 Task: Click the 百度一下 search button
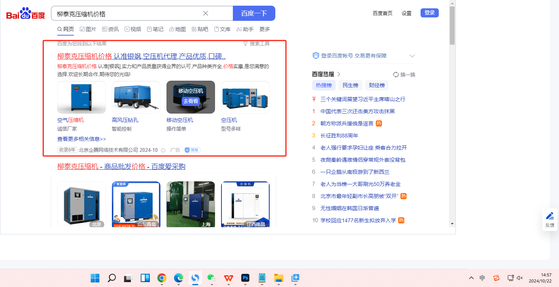coord(254,13)
